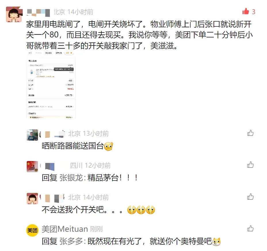Open cartoon avatar beside 不会送我个开关吧 reply
The image size is (267, 251).
[x=32, y=198]
